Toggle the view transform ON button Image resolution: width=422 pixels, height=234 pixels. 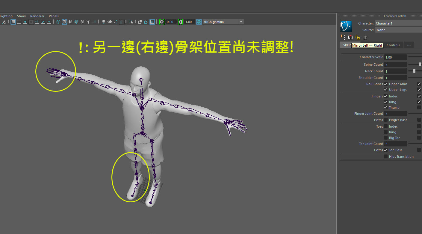[x=199, y=22]
